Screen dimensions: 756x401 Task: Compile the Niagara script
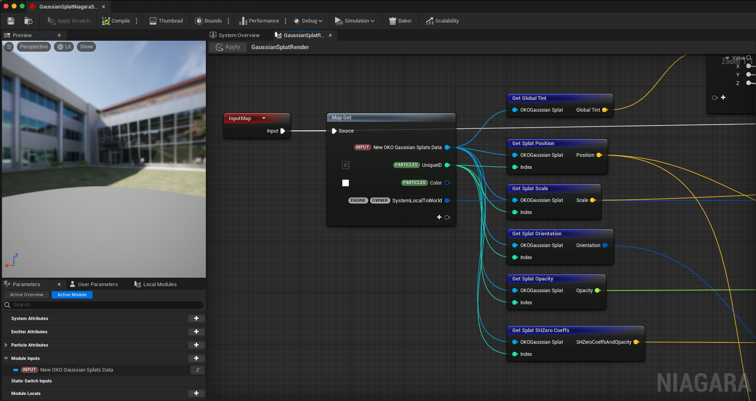116,21
